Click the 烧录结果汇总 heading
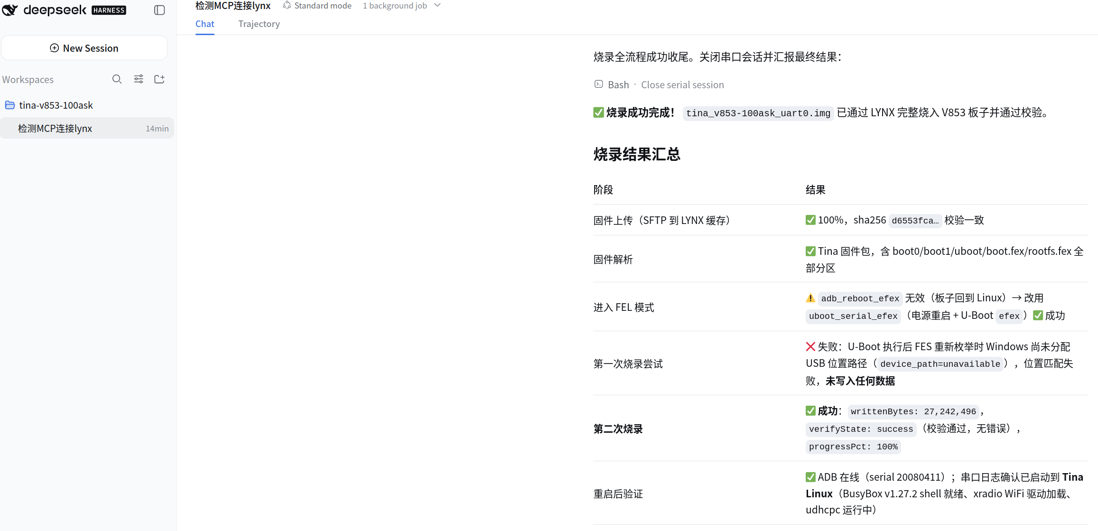Viewport: 1098px width, 531px height. click(637, 154)
